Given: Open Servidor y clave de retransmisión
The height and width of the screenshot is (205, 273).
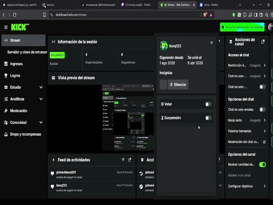Looking at the screenshot, I should point(27,52).
